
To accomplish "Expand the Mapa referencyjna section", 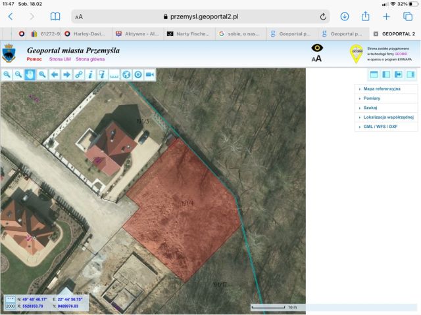I will pyautogui.click(x=382, y=88).
